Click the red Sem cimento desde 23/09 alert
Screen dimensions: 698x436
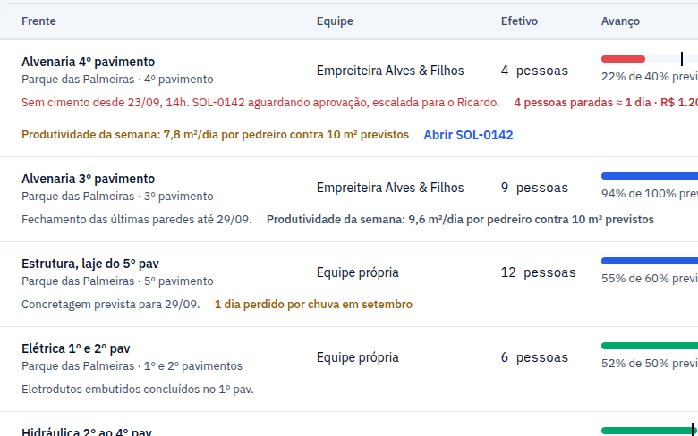pos(260,103)
